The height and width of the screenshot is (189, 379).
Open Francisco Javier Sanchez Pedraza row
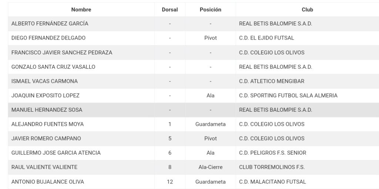point(193,53)
